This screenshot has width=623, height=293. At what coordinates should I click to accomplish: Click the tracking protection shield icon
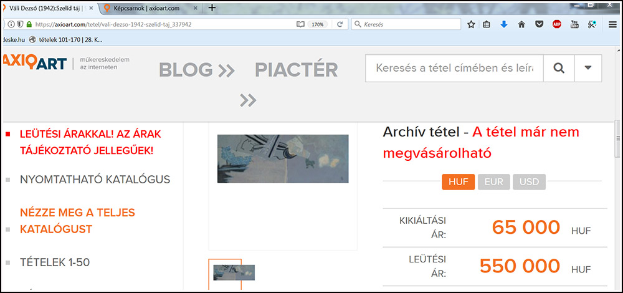(x=20, y=24)
